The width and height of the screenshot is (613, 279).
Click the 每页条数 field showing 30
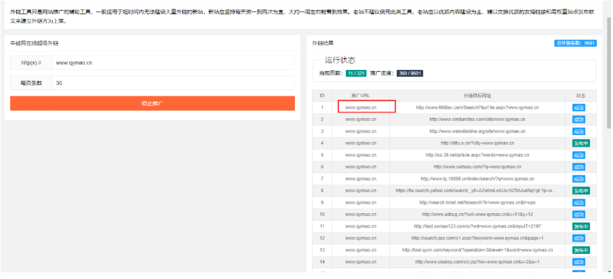coord(173,83)
